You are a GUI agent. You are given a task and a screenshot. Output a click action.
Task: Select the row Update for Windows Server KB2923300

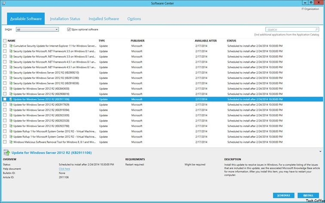coord(162,115)
